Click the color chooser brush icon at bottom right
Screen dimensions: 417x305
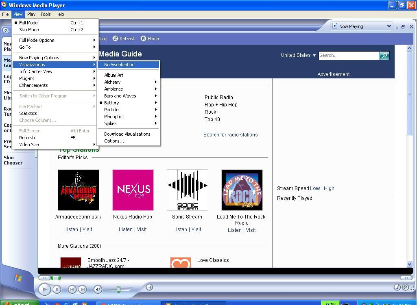coord(397,287)
